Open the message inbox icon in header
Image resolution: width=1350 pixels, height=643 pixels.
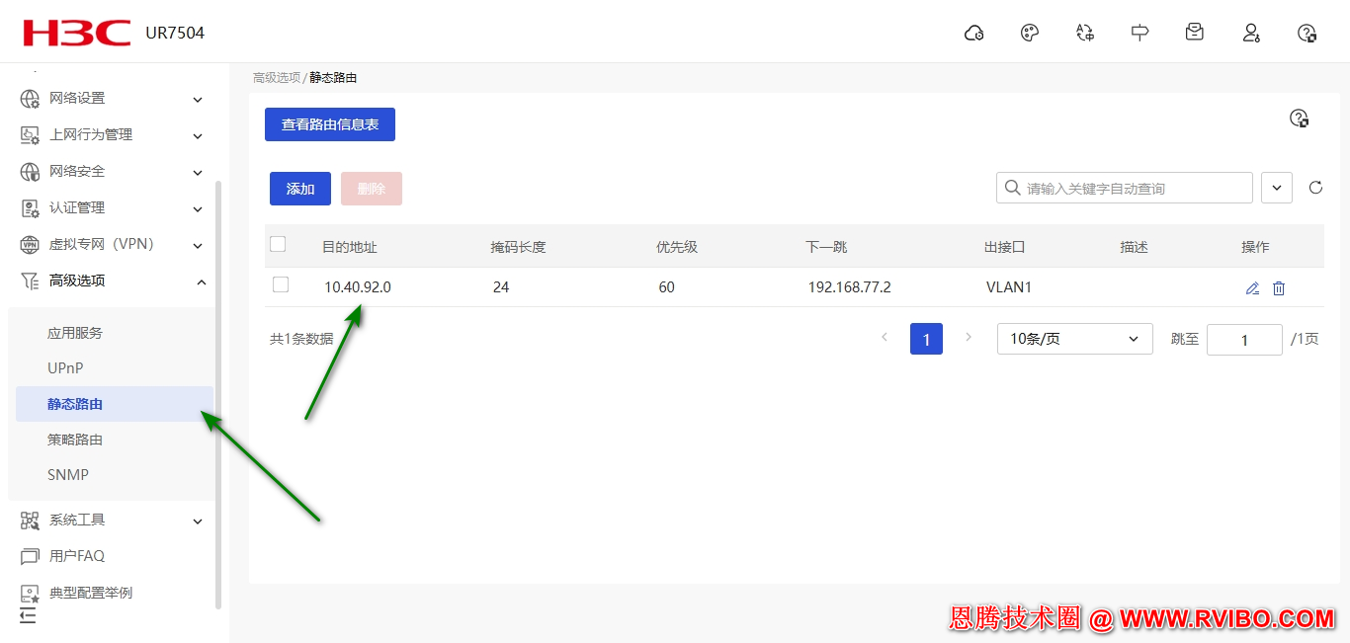click(1195, 33)
